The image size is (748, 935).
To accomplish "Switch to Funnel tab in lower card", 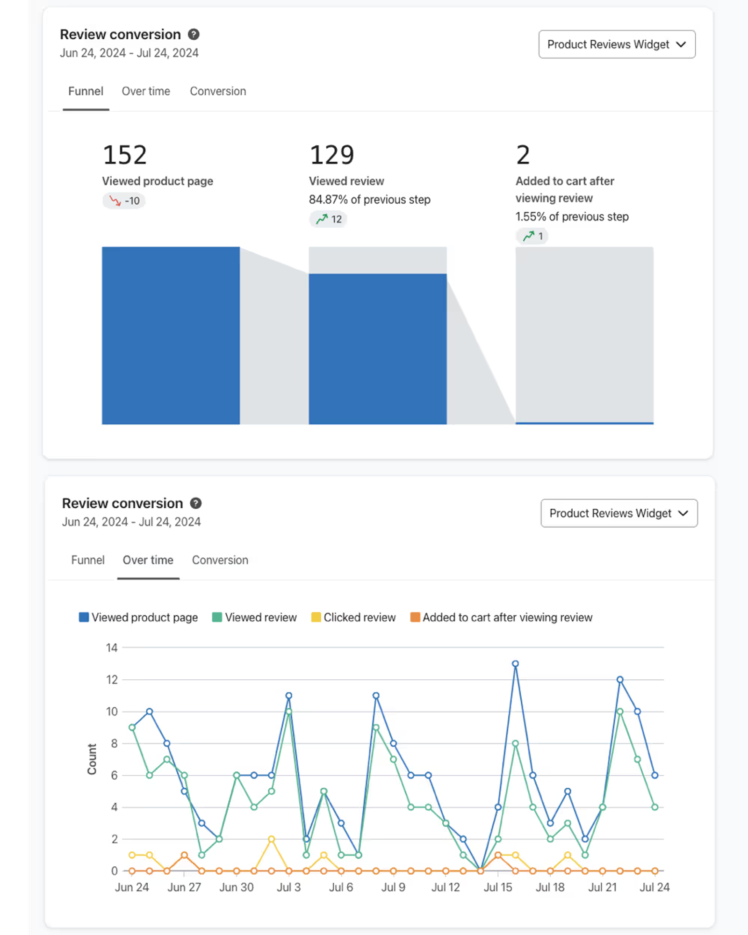I will (x=88, y=561).
